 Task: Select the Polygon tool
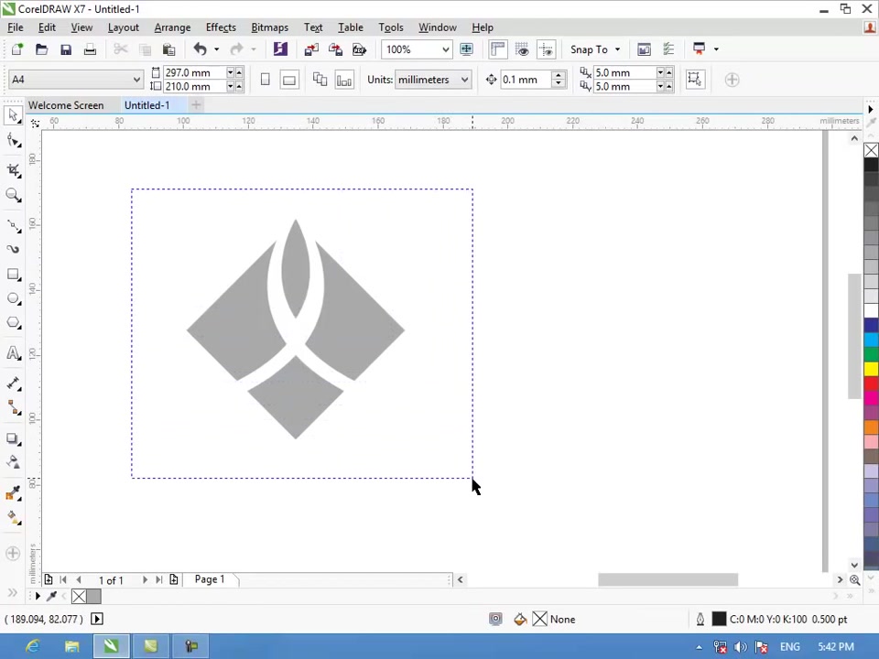13,323
